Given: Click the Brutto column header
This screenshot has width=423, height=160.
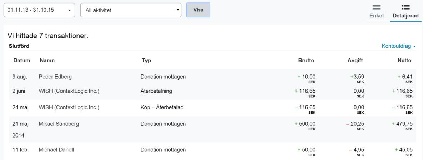Looking at the screenshot, I should tap(306, 61).
